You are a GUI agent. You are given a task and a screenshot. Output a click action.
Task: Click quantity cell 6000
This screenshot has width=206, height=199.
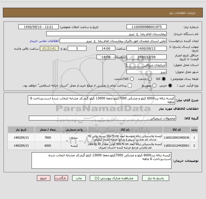pyautogui.click(x=48, y=146)
